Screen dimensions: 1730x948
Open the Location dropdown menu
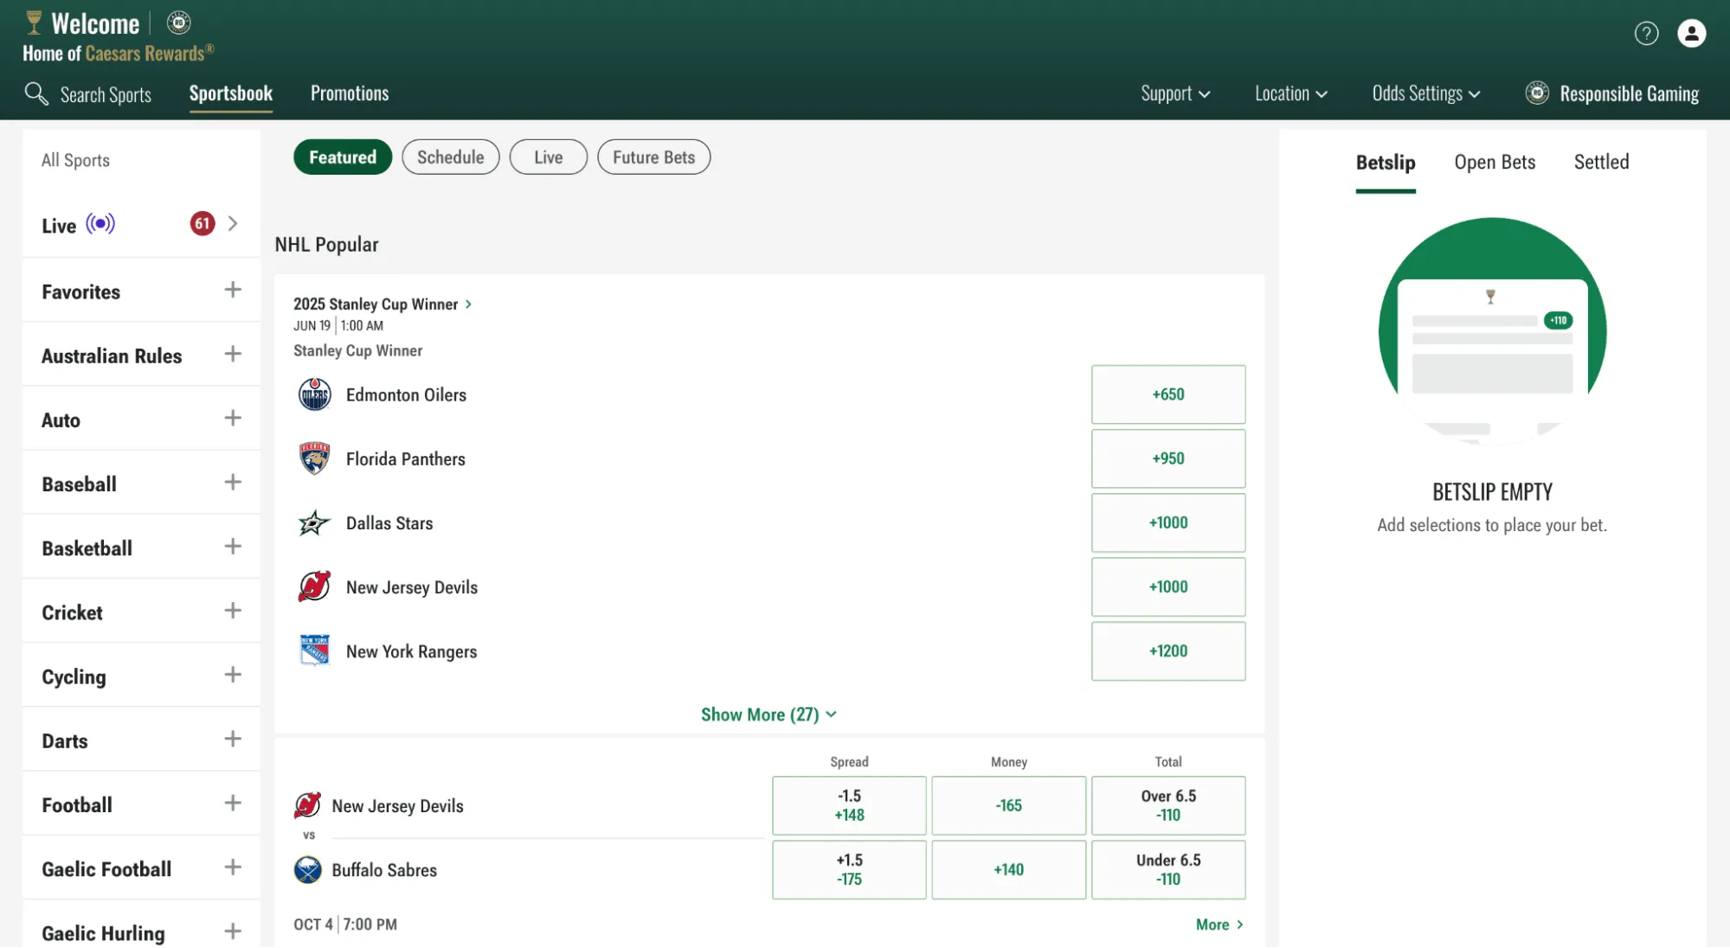pos(1291,93)
